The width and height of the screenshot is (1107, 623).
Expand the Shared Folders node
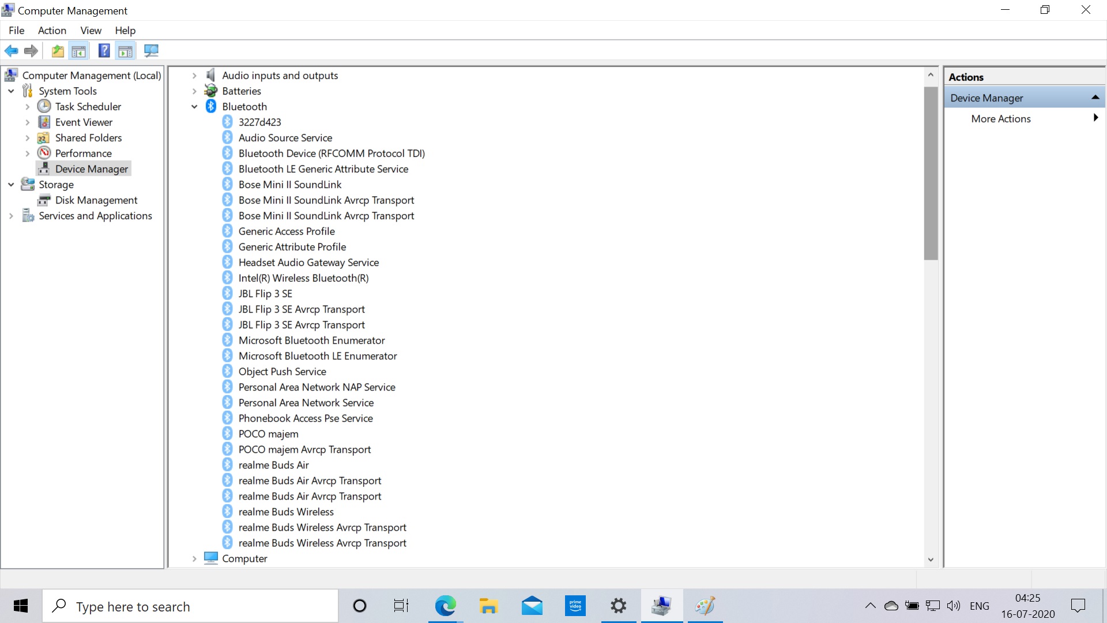pos(27,137)
